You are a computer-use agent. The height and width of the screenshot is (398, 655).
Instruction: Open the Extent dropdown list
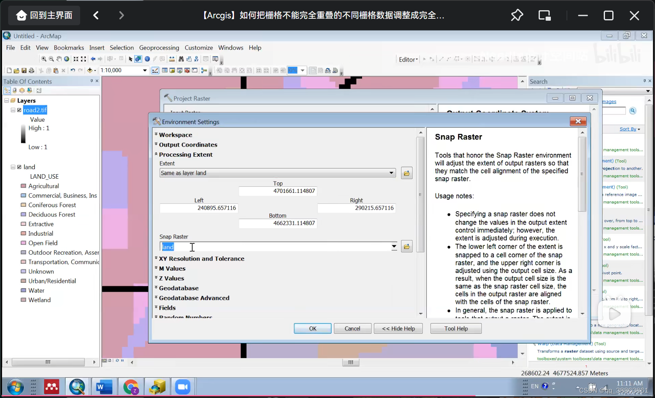click(x=391, y=173)
